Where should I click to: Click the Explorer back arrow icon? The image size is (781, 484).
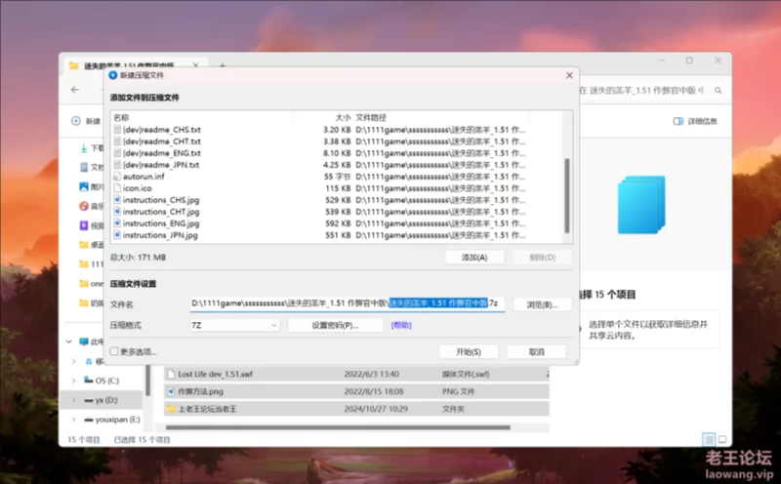tap(76, 90)
